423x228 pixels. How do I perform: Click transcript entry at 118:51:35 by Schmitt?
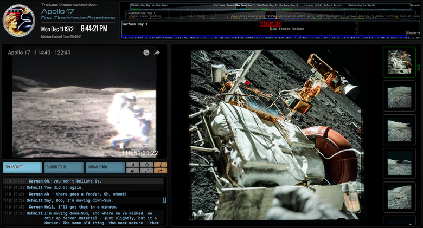[83, 218]
